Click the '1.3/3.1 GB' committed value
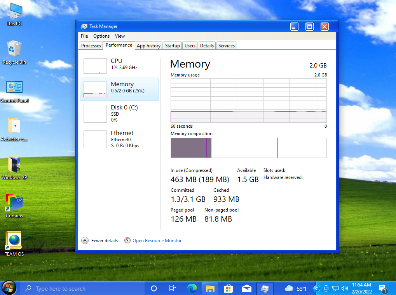This screenshot has width=396, height=295. (x=188, y=200)
